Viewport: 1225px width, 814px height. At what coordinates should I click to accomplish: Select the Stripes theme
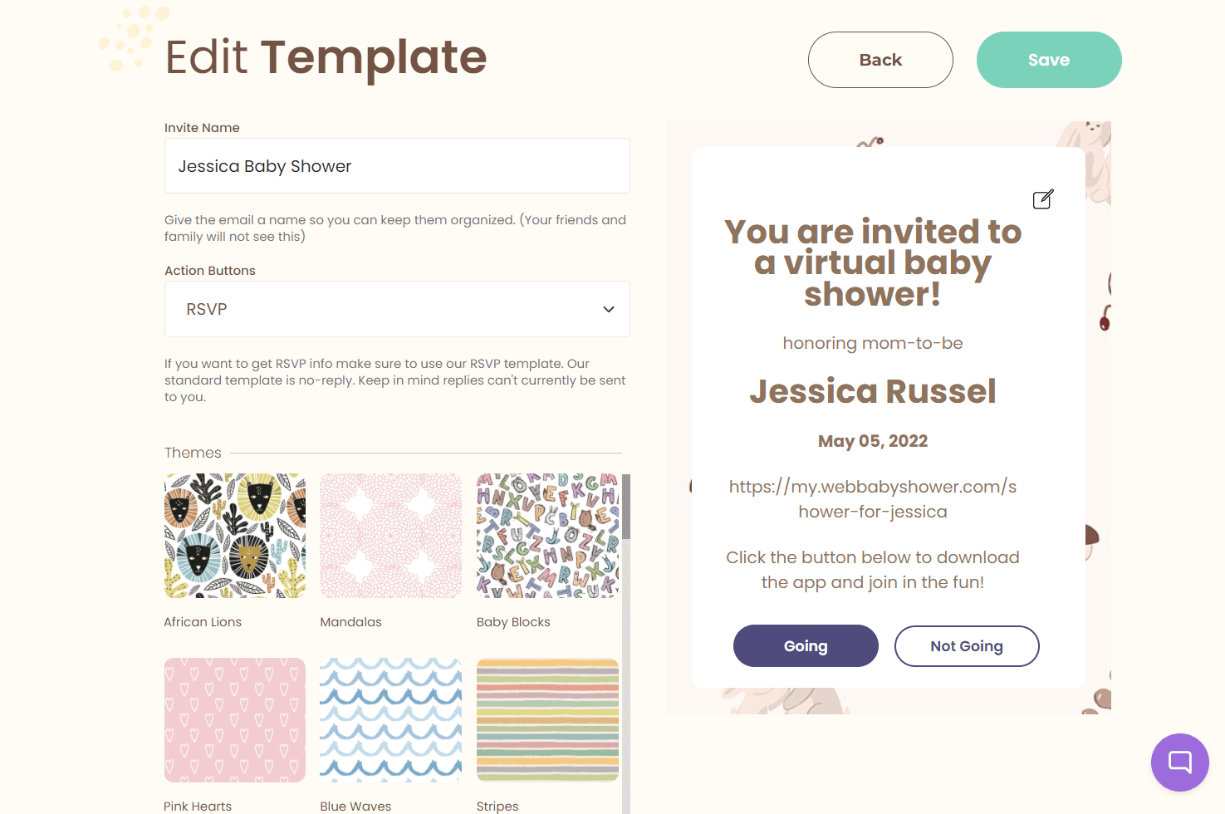[x=546, y=719]
